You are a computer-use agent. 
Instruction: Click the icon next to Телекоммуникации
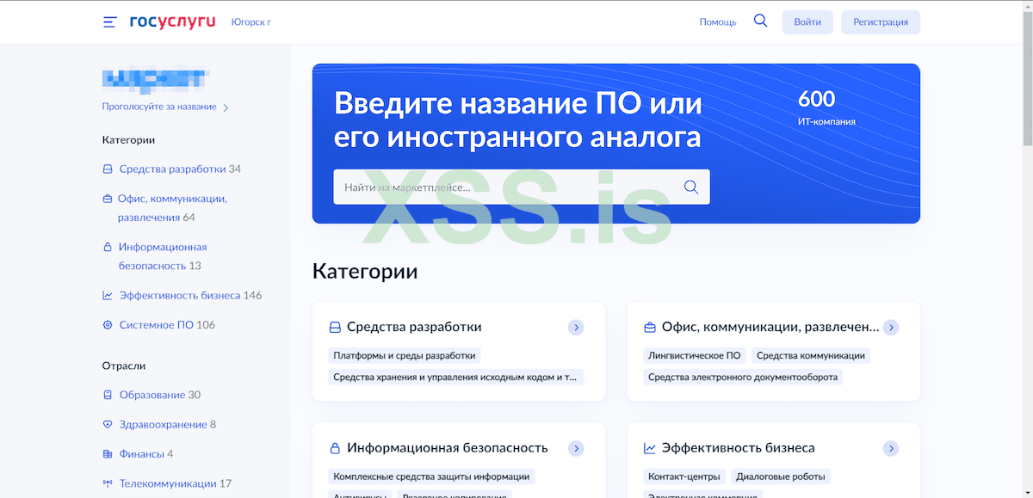pyautogui.click(x=107, y=483)
